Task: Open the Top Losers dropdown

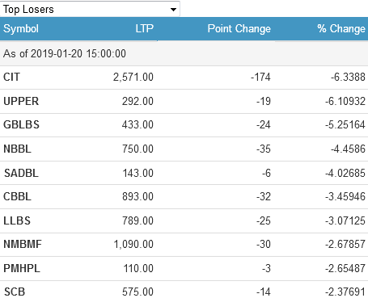Action: click(x=90, y=9)
